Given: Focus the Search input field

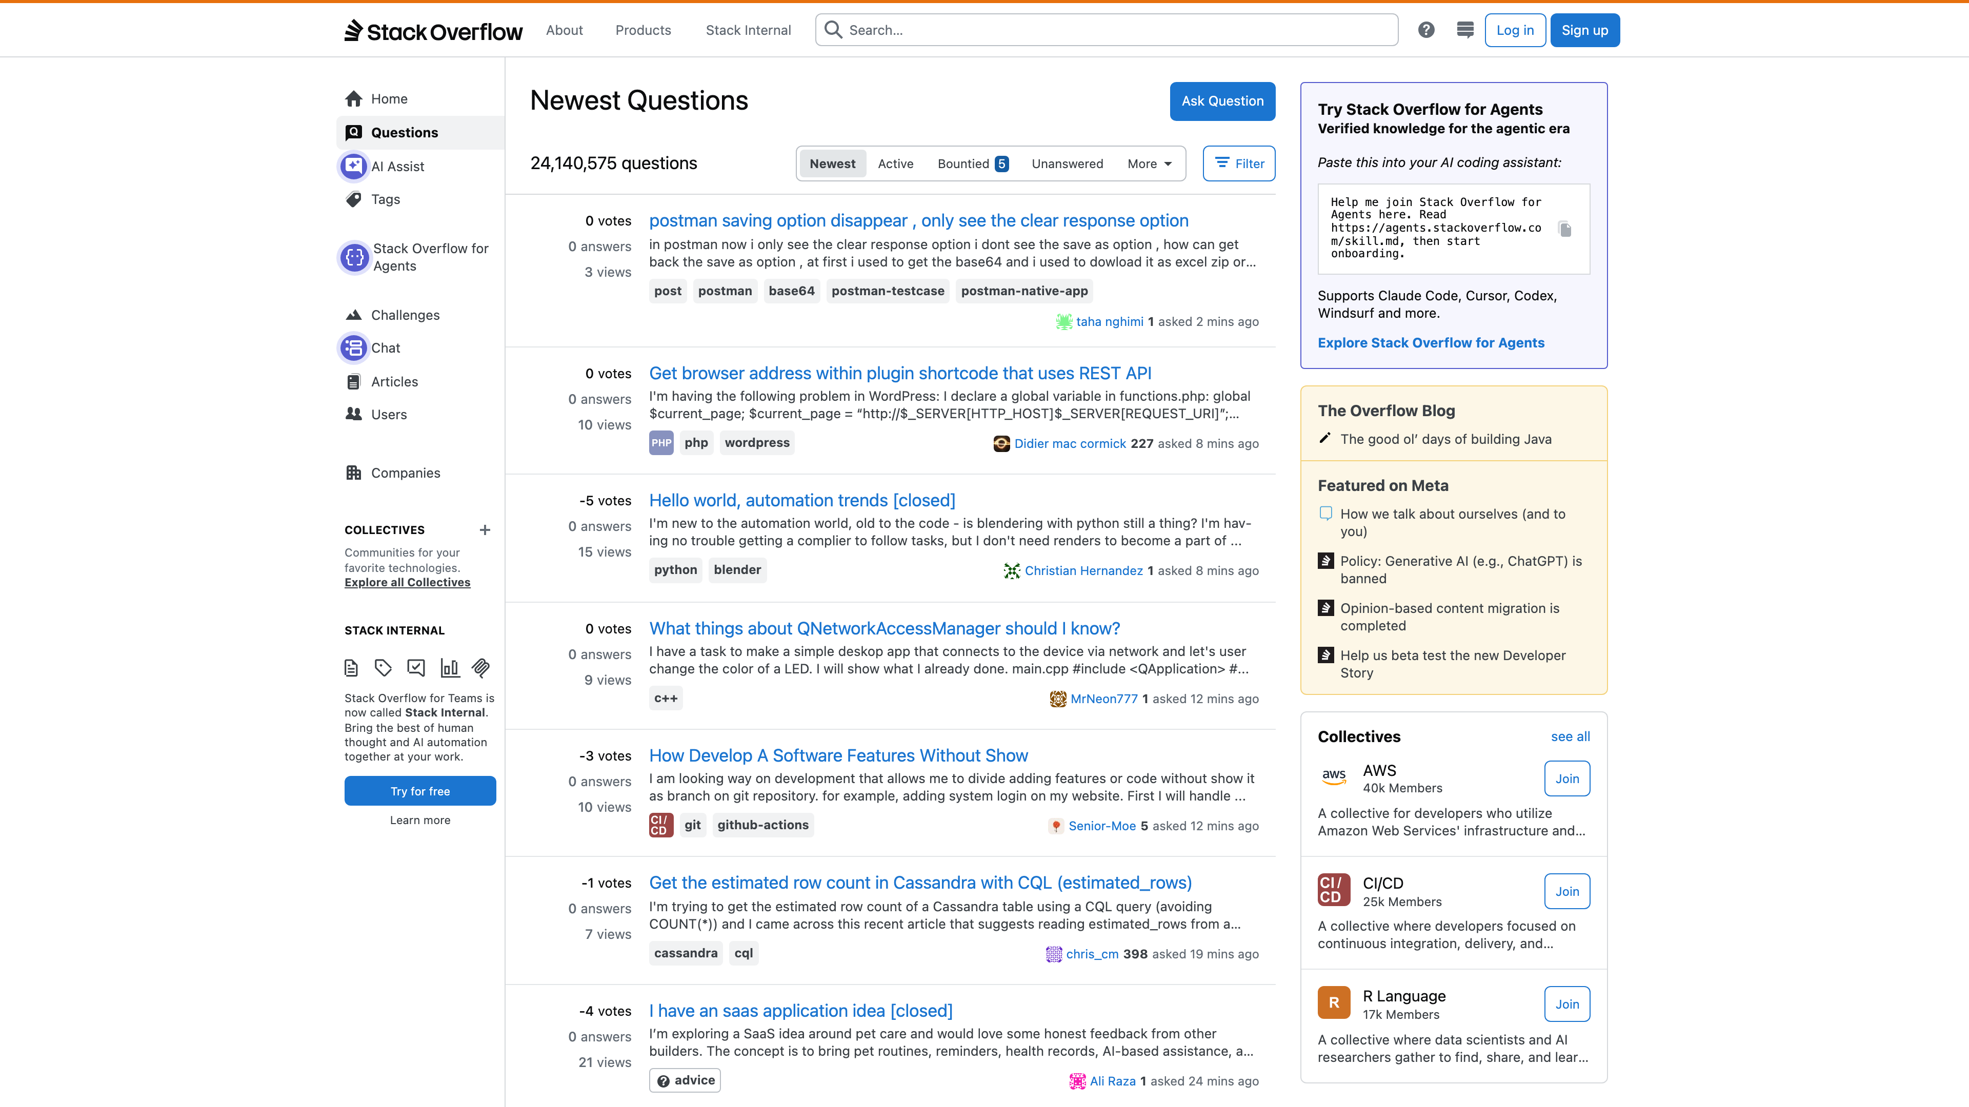Looking at the screenshot, I should (x=1107, y=30).
